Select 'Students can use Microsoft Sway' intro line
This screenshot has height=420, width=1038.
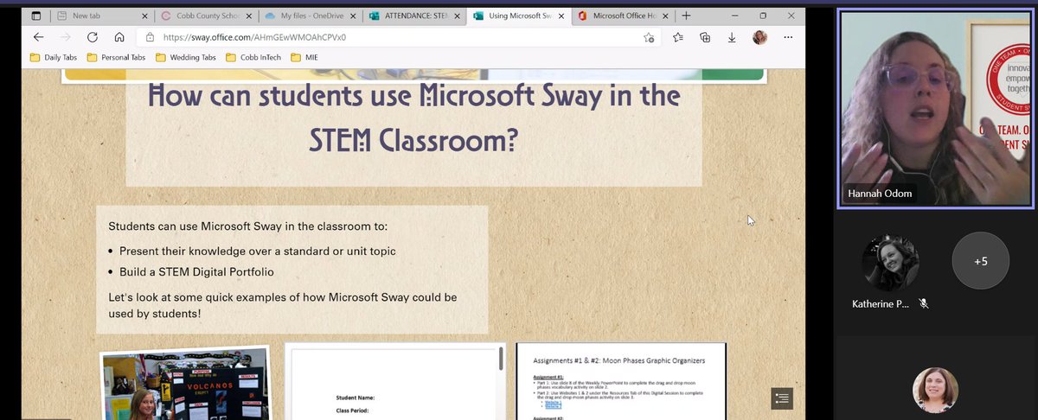pos(248,226)
